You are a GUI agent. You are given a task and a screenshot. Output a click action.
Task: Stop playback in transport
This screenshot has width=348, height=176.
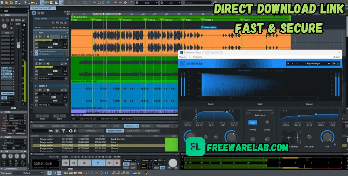84,163
